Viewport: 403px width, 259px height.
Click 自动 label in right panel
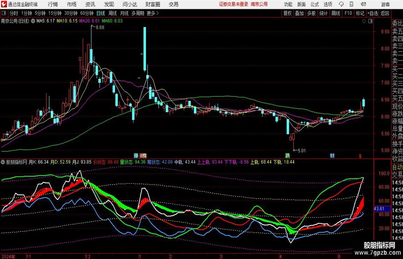[397, 168]
